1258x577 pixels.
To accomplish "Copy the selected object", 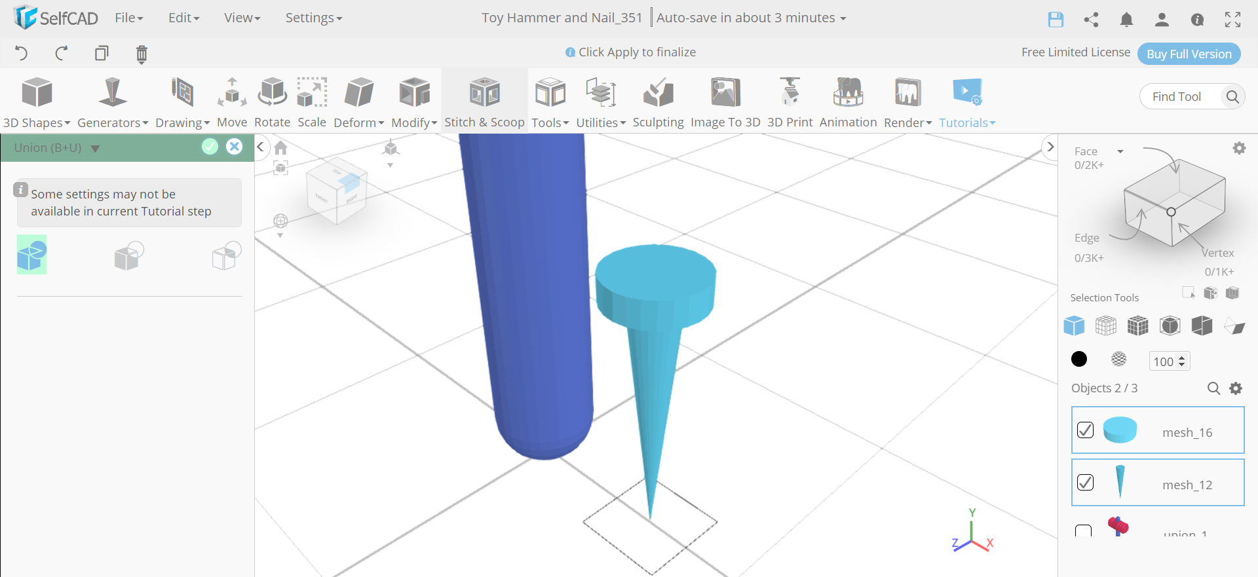I will (102, 53).
